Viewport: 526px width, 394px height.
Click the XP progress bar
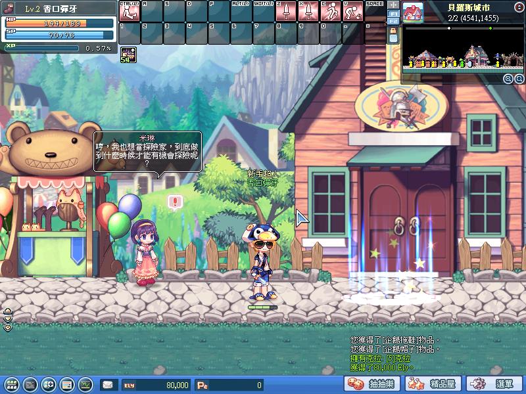point(42,48)
